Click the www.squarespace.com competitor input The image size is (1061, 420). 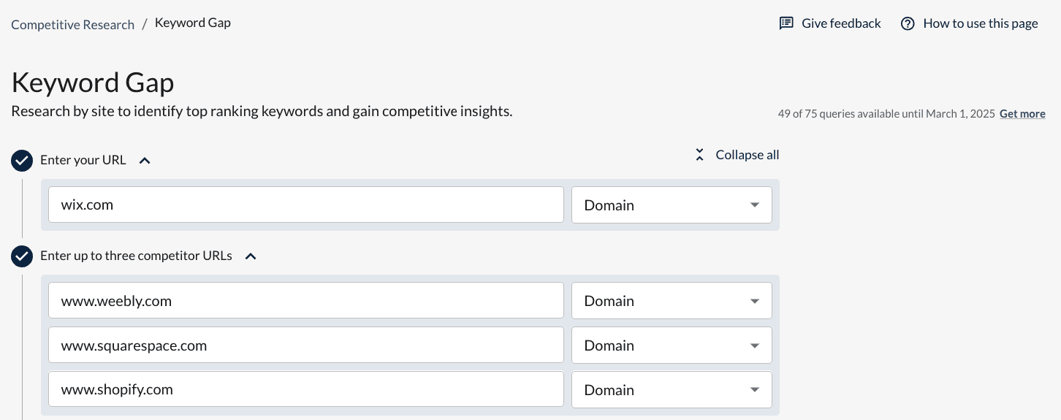pos(305,345)
